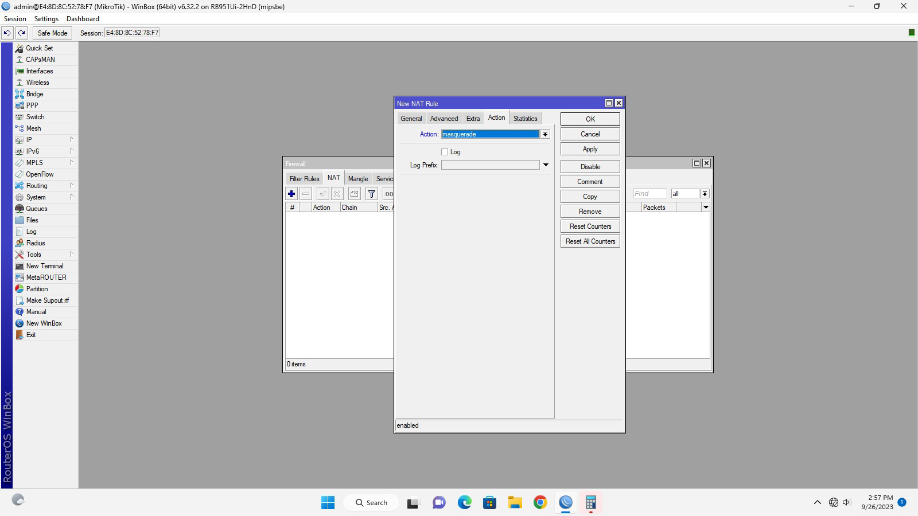Open the Settings menu
Image resolution: width=918 pixels, height=516 pixels.
point(46,19)
